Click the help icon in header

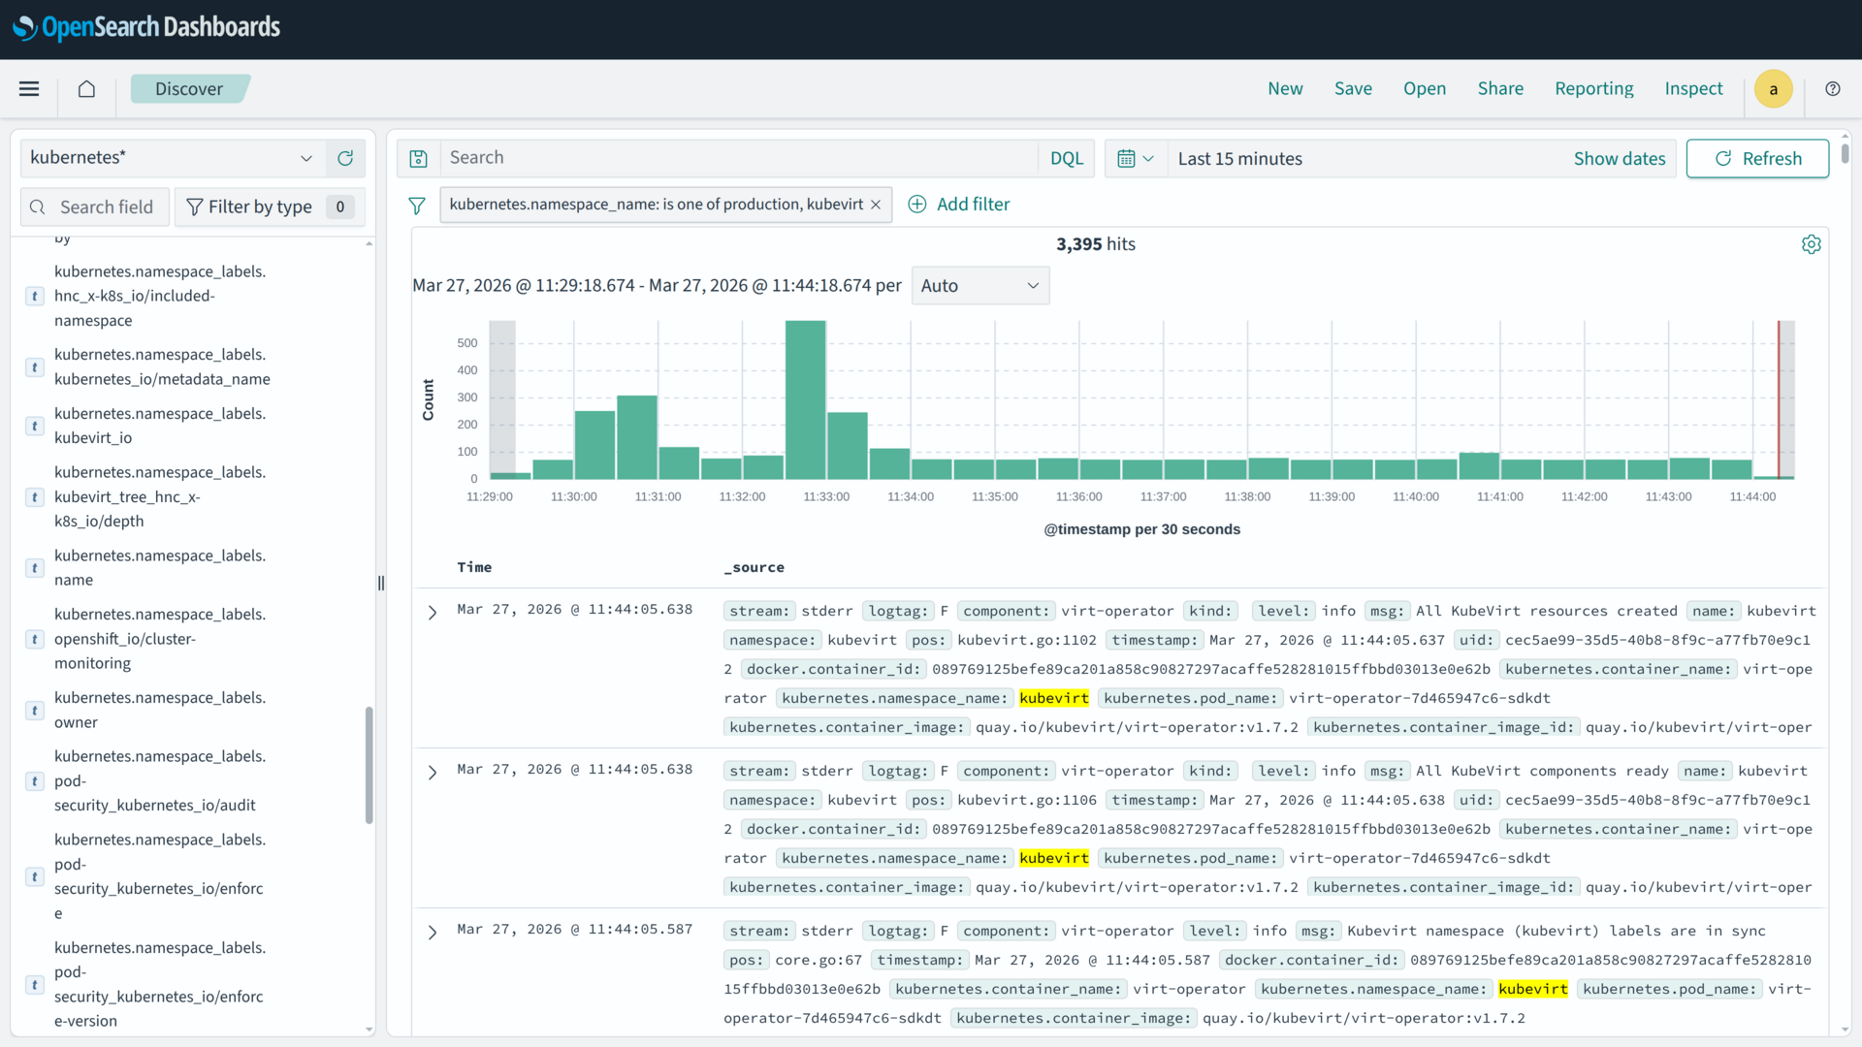coord(1832,89)
